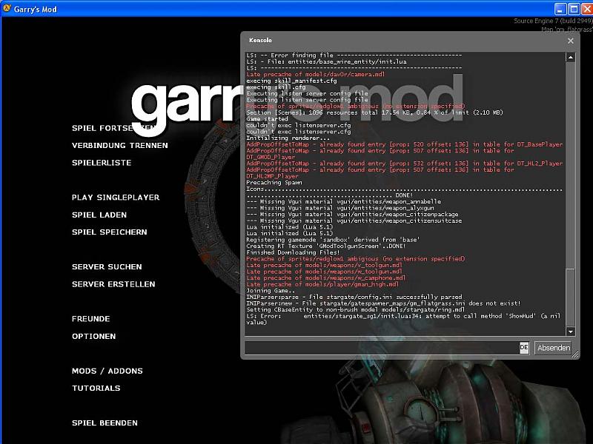Viewport: 593px width, 444px height.
Task: Click the Garry's Mod title bar icon
Action: 7,9
